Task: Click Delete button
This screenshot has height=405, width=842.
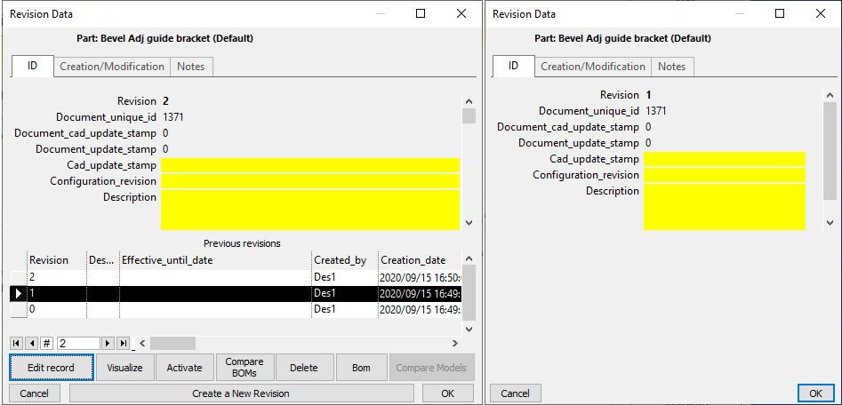Action: (304, 368)
